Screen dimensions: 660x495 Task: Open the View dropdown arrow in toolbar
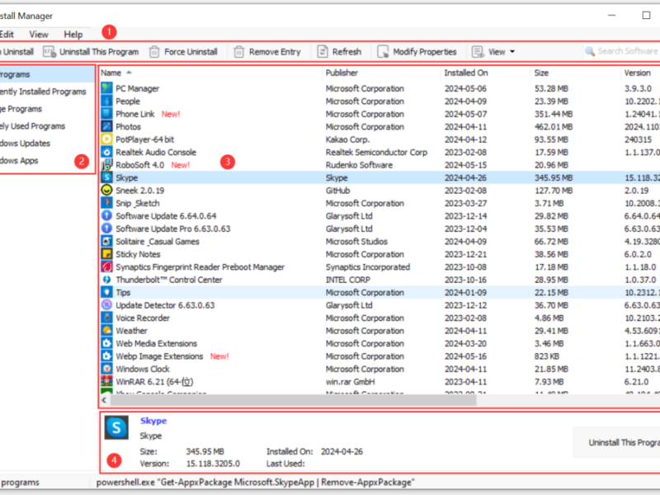tap(512, 52)
